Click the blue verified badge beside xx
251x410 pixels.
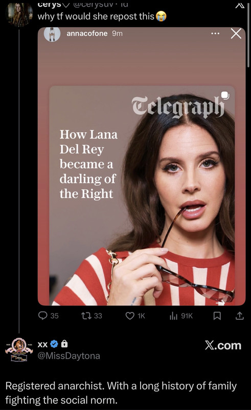(54, 344)
